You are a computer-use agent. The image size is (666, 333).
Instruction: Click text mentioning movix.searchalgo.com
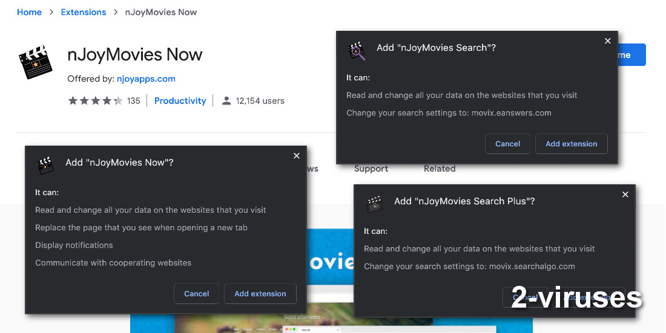pos(469,267)
